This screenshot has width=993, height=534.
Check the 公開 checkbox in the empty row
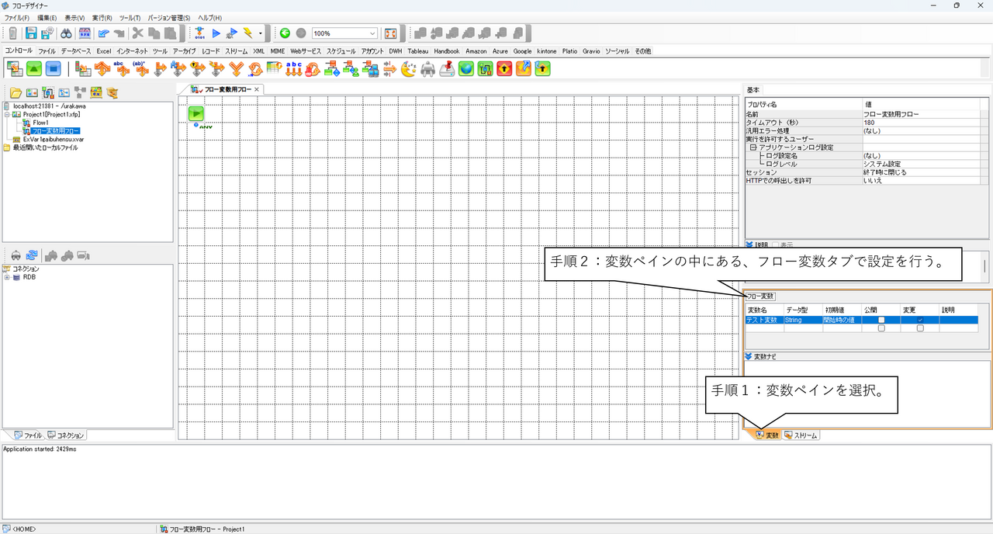click(x=881, y=328)
